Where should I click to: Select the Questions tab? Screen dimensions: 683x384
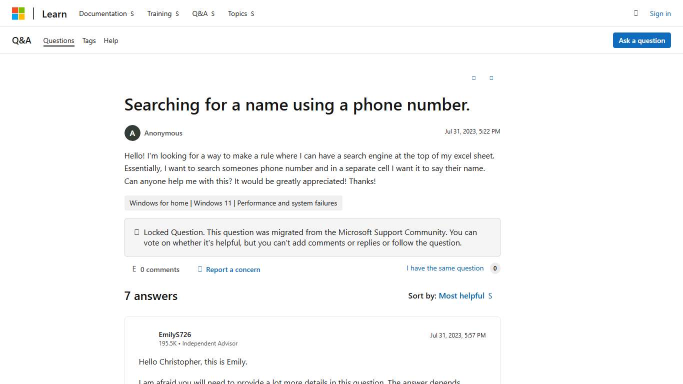[58, 40]
